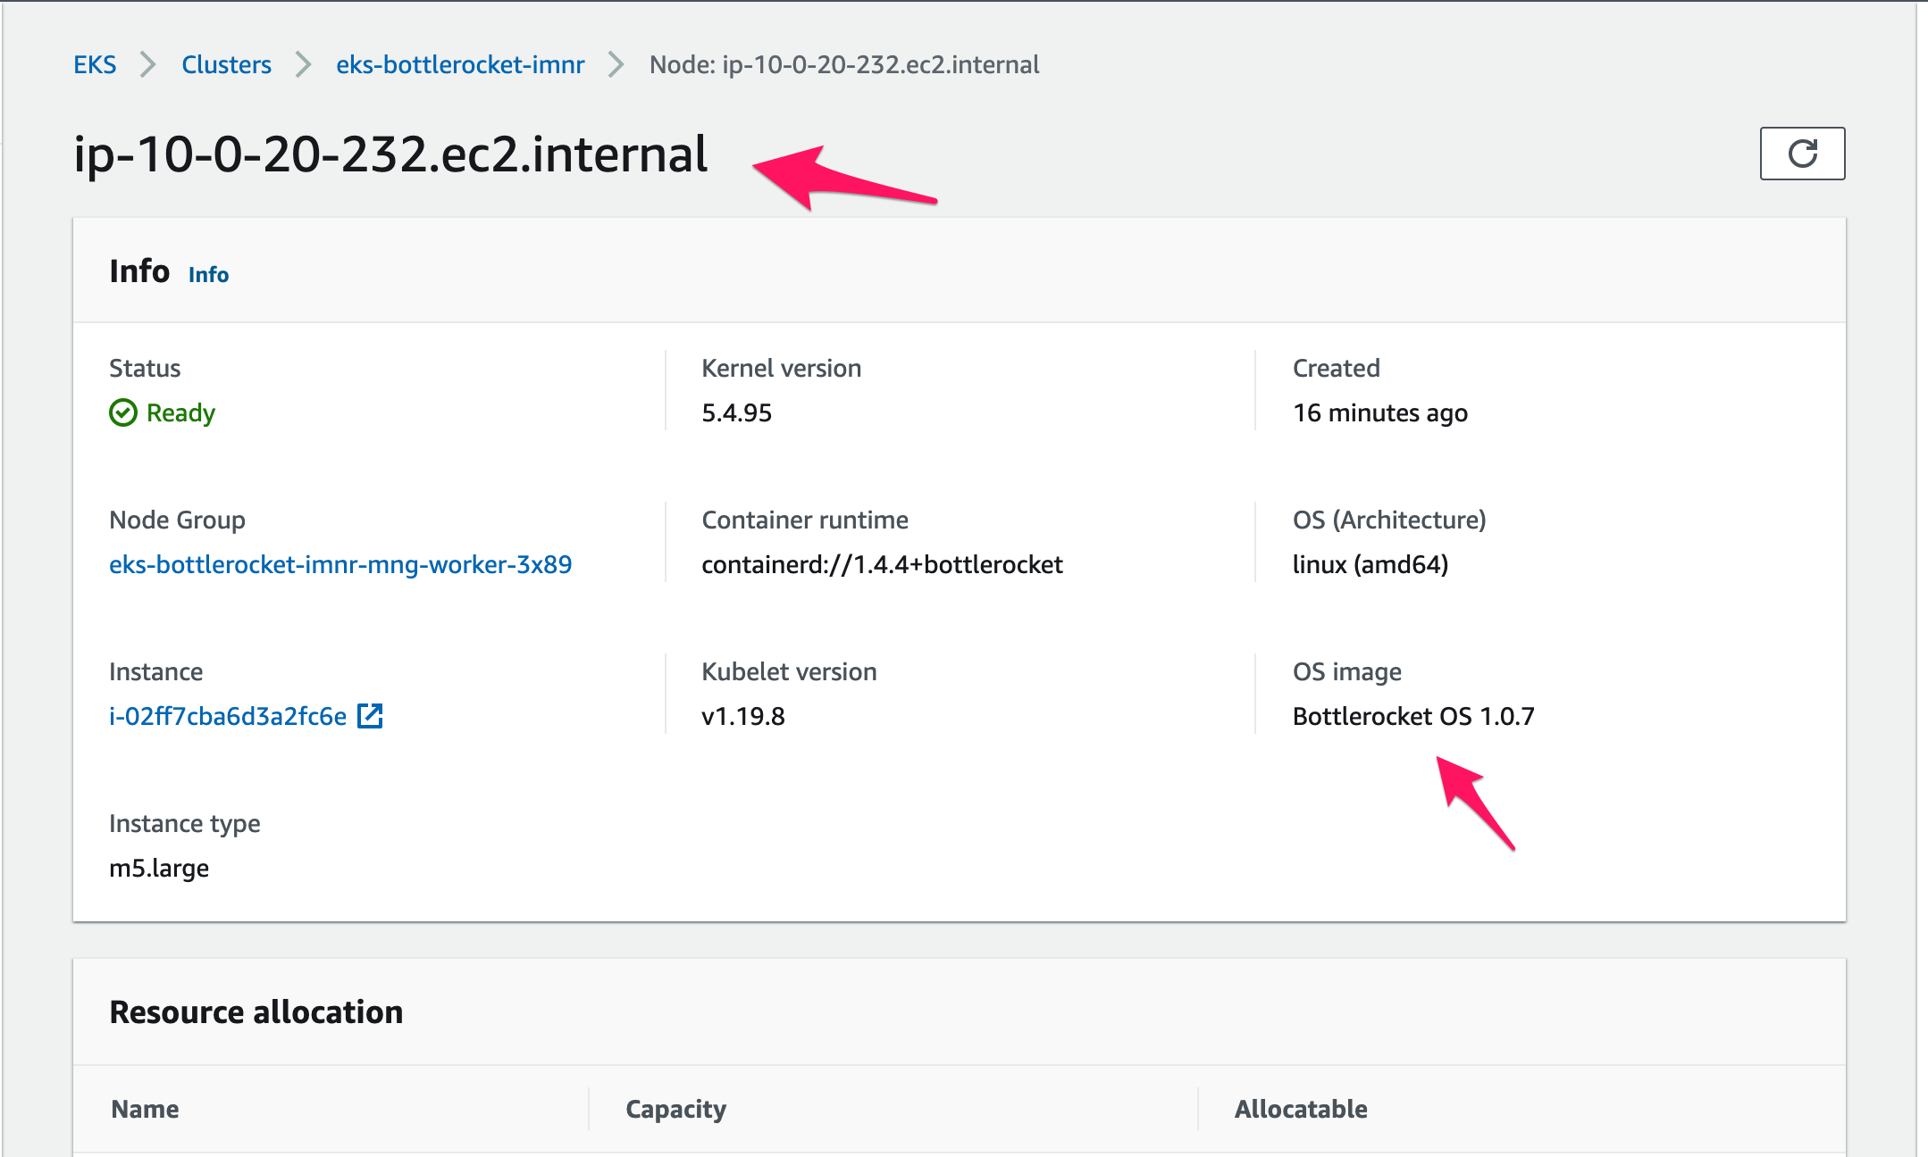Image resolution: width=1928 pixels, height=1157 pixels.
Task: Click the node title ip-10-0-20-232.ec2.internal
Action: [390, 154]
